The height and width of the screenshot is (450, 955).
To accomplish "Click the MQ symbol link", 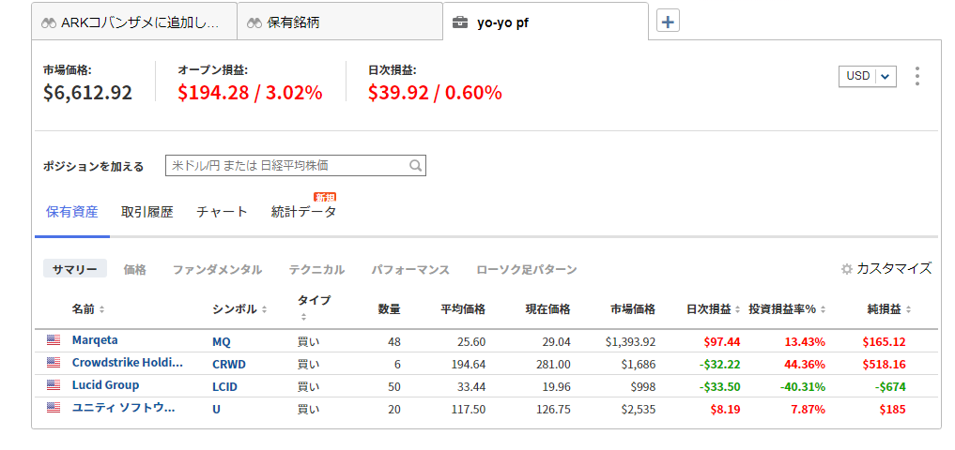I will pos(222,342).
